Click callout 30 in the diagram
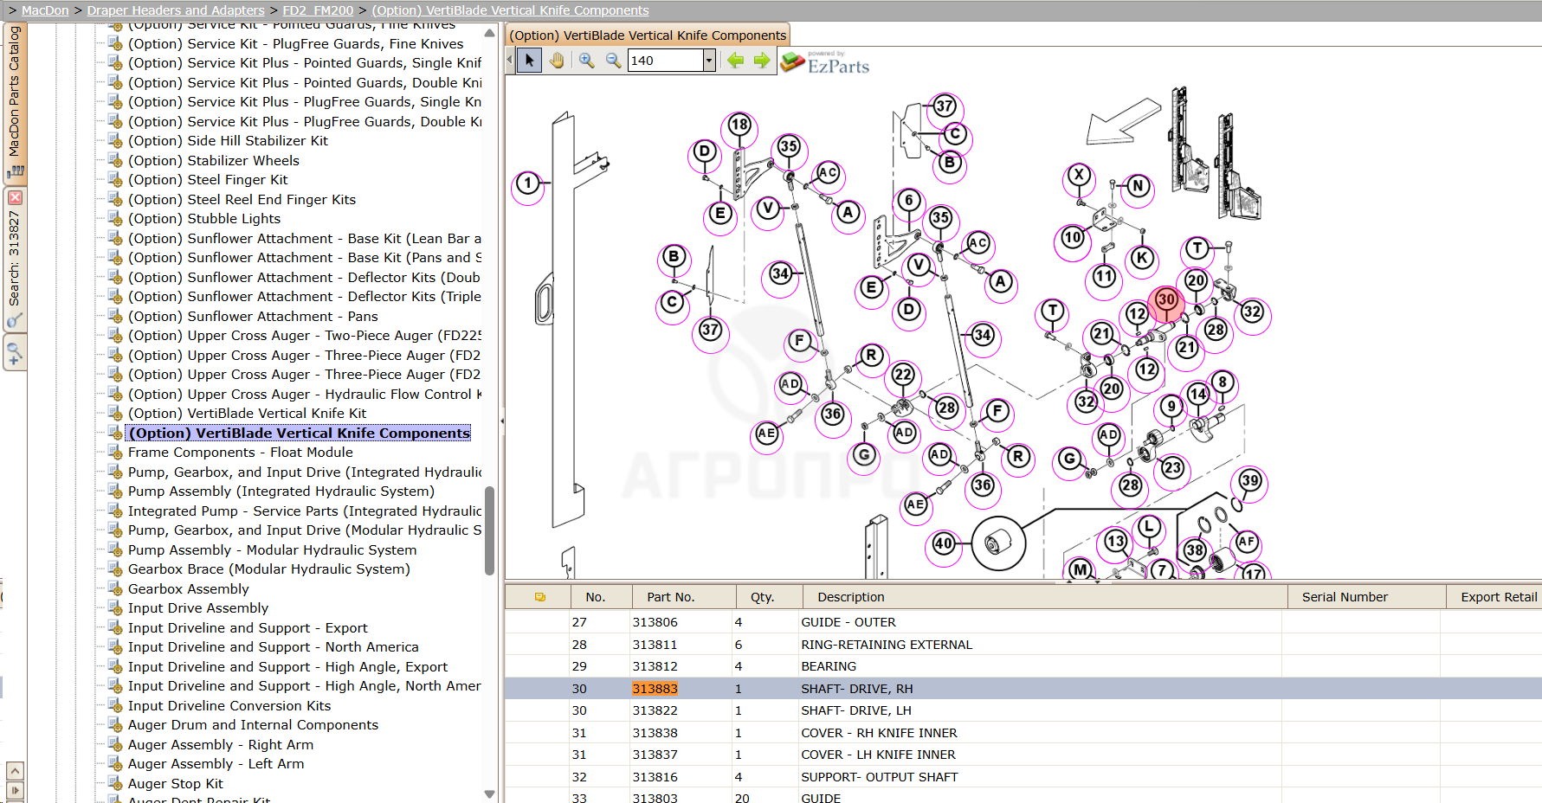1542x803 pixels. coord(1166,299)
